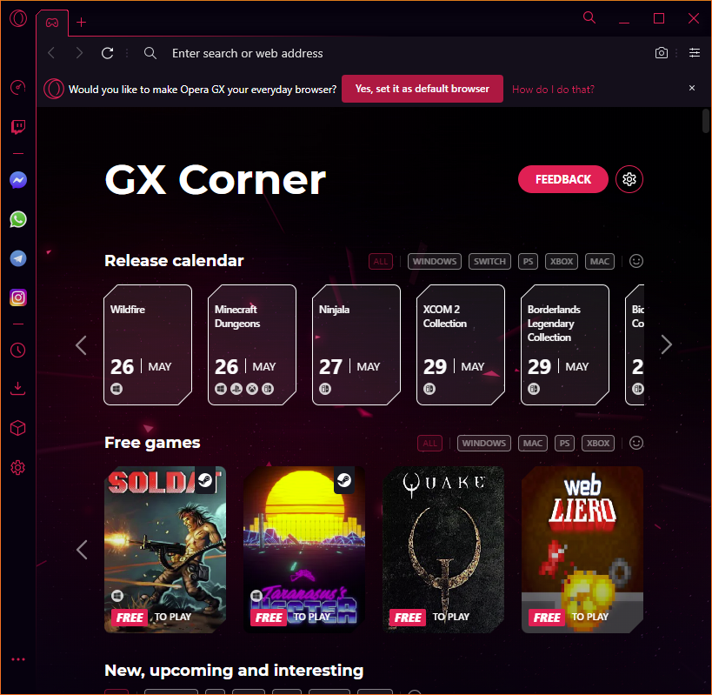Toggle PS filter in Free games
The height and width of the screenshot is (695, 712).
click(564, 443)
